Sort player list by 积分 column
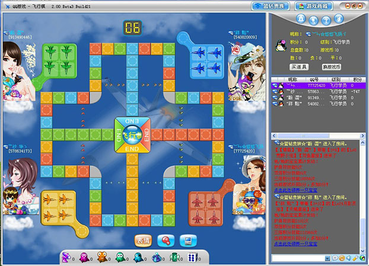Image resolution: width=369 pixels, height=266 pixels. pos(357,79)
